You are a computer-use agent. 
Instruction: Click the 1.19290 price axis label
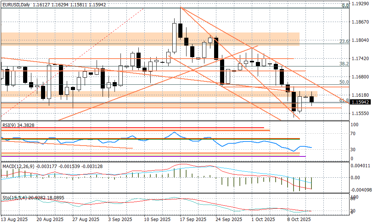click(361, 4)
